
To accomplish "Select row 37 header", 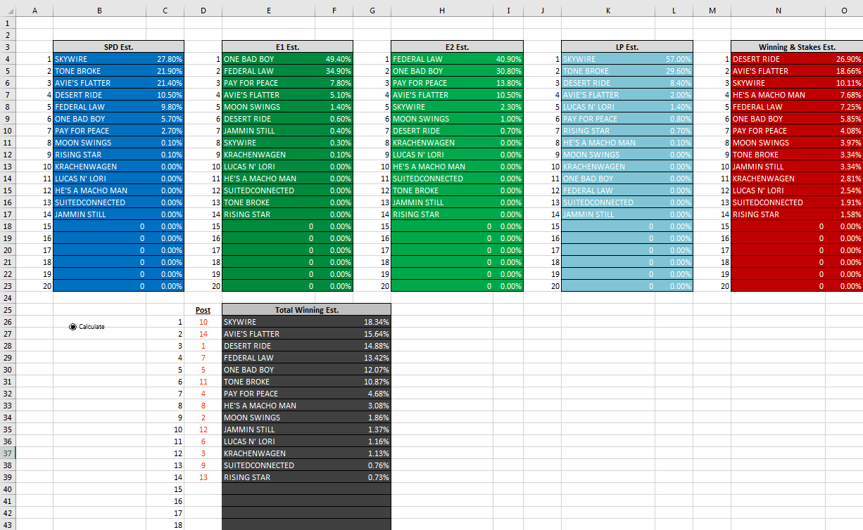I will click(8, 453).
